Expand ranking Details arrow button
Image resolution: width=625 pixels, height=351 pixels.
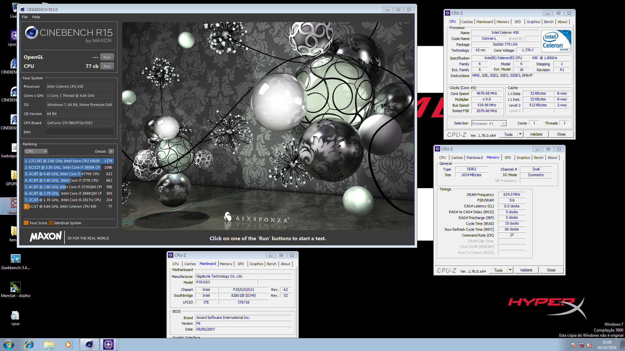tap(111, 151)
